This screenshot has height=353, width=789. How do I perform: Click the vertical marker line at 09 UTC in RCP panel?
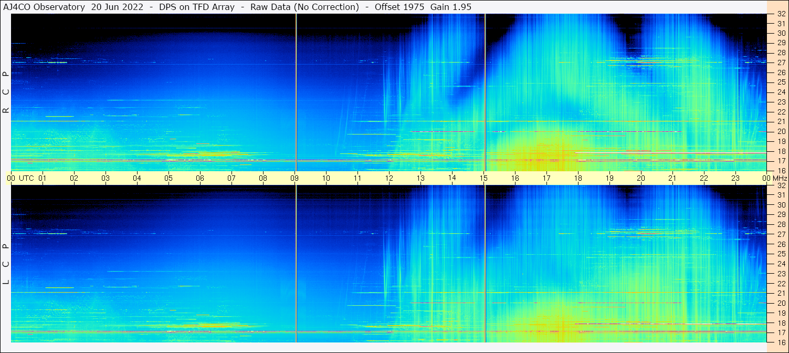click(296, 92)
